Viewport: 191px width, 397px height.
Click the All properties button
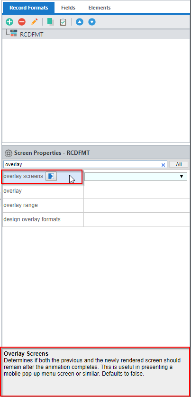pos(179,164)
